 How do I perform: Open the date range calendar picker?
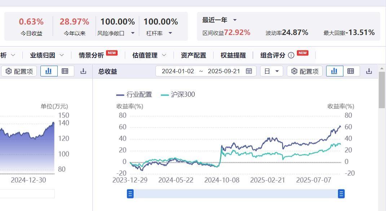tap(249, 71)
